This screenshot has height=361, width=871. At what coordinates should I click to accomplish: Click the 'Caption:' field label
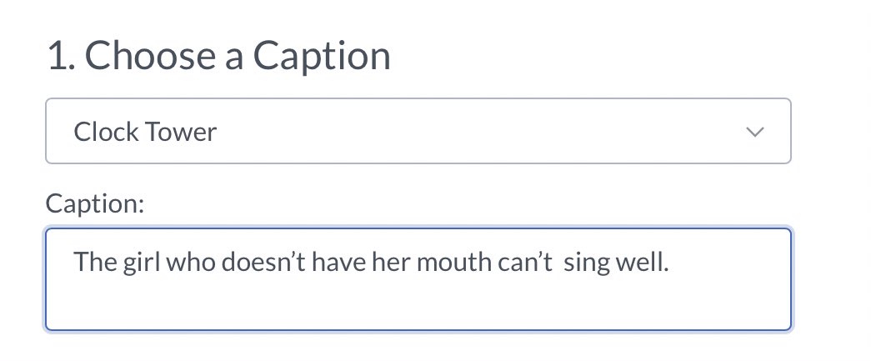tap(95, 203)
